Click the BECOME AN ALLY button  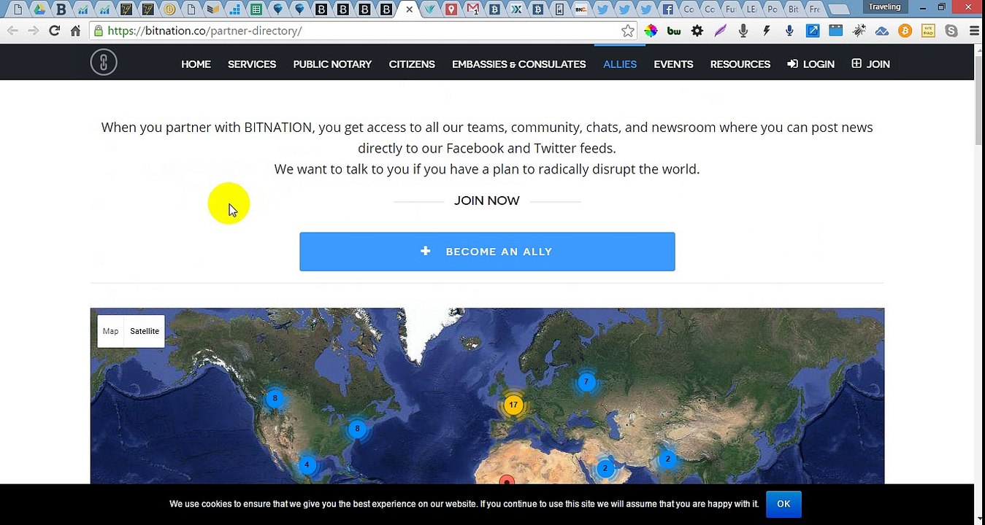(x=487, y=252)
